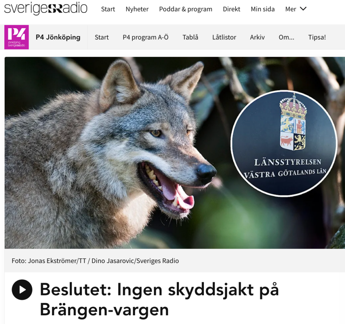Browse the Arkiv section
Image resolution: width=345 pixels, height=324 pixels.
point(257,37)
